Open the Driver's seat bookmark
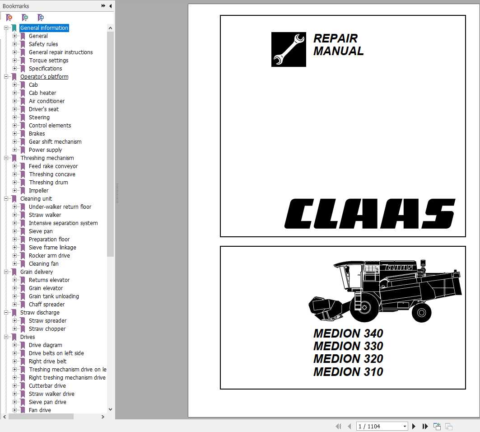Image resolution: width=480 pixels, height=432 pixels. tap(43, 109)
